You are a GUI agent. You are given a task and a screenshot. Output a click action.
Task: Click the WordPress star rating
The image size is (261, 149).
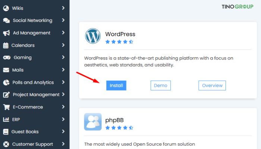(x=119, y=42)
